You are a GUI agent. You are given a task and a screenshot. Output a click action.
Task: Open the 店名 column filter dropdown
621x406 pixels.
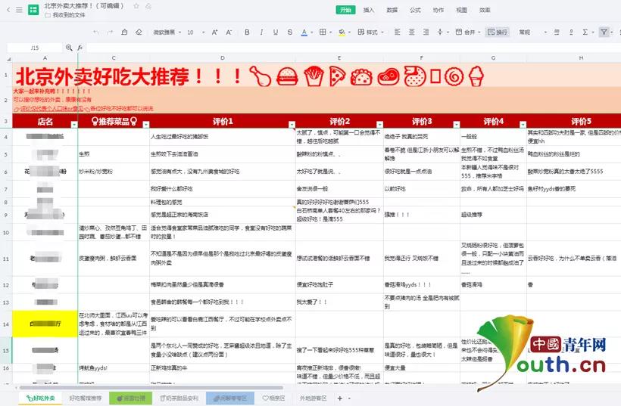pyautogui.click(x=73, y=122)
